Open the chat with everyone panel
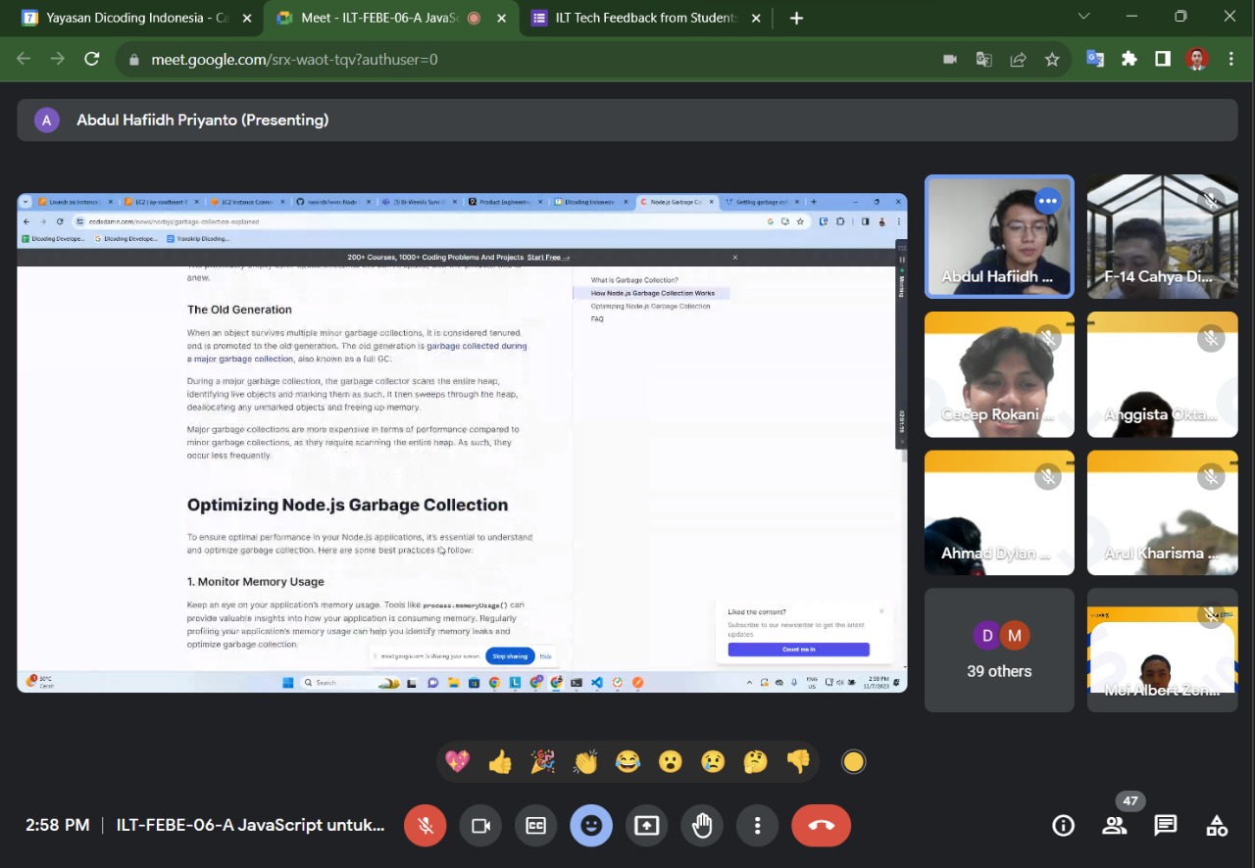The height and width of the screenshot is (868, 1255). 1166,826
